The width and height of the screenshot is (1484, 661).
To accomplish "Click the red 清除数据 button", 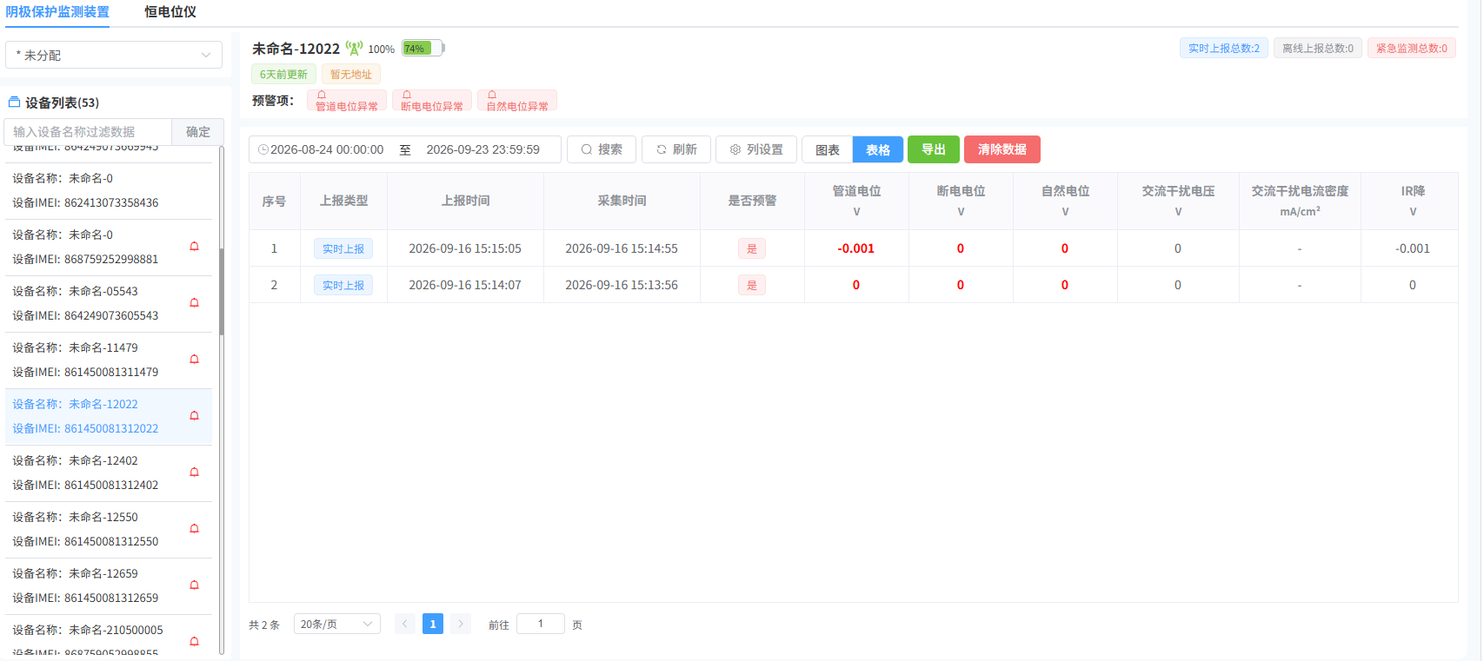I will [x=1002, y=149].
